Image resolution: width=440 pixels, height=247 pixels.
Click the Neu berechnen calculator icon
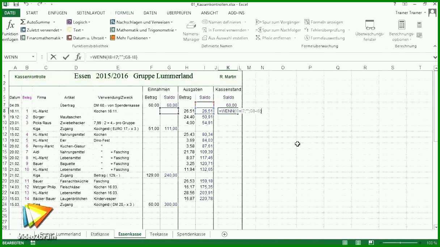pos(419,25)
